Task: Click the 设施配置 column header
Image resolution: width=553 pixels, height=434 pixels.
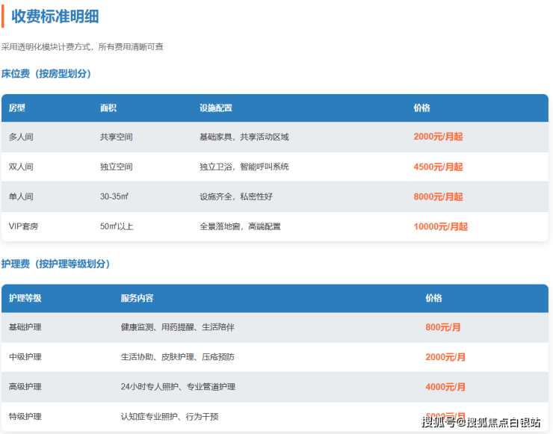Action: [x=216, y=108]
